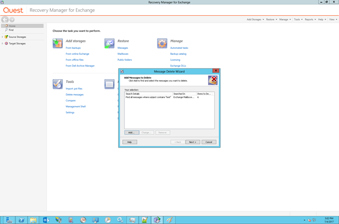The image size is (339, 224).
Task: Select the search row containing "test"
Action: 148,97
